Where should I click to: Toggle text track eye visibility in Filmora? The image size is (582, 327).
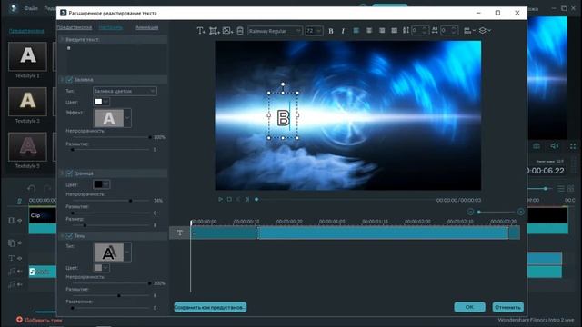coord(20,258)
